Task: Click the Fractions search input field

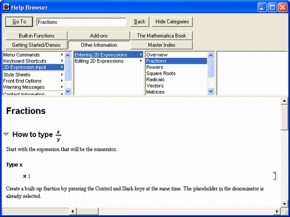Action: point(81,22)
